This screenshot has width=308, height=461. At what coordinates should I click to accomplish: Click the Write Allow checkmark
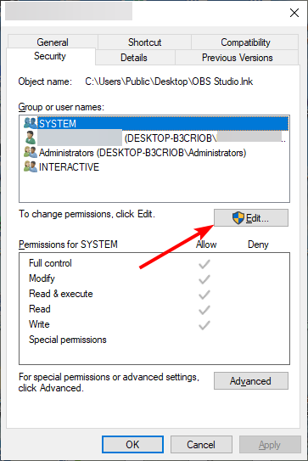tap(204, 325)
